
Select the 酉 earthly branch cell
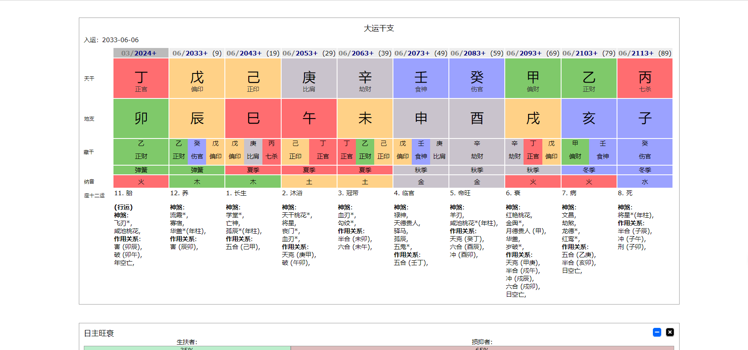pos(477,118)
